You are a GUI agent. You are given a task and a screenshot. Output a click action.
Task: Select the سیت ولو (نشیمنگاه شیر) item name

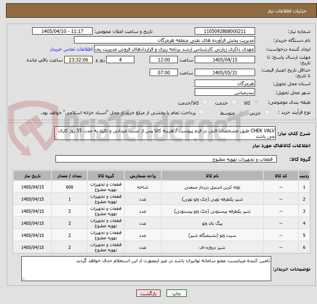click(212, 235)
